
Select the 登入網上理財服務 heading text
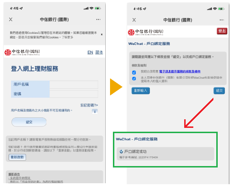pos(34,69)
